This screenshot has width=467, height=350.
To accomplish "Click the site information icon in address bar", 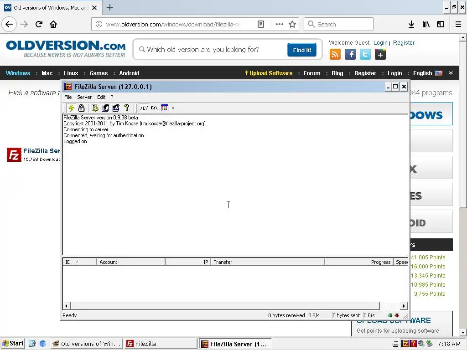I will tap(99, 24).
